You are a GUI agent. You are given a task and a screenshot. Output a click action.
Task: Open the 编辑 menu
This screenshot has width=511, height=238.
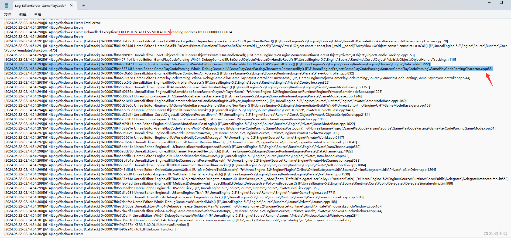coord(23,14)
